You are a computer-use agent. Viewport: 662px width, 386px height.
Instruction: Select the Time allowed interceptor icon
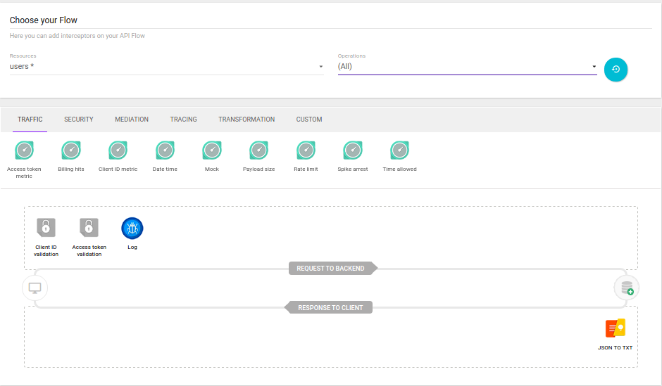pyautogui.click(x=400, y=150)
